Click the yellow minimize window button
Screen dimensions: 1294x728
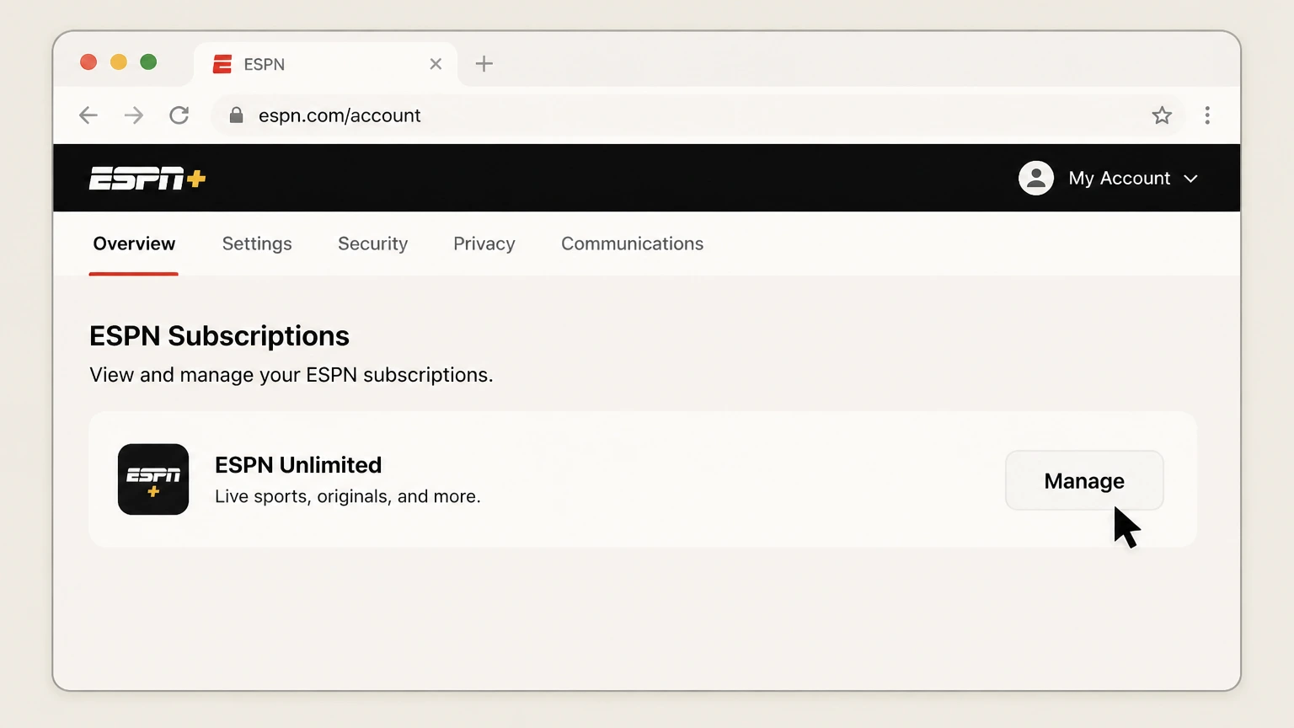(x=119, y=62)
